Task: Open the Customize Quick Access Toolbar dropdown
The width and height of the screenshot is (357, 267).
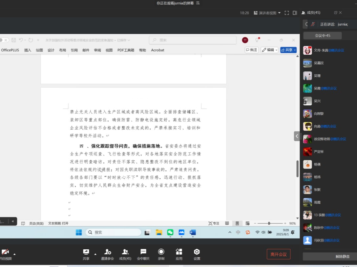Action: pyautogui.click(x=38, y=40)
